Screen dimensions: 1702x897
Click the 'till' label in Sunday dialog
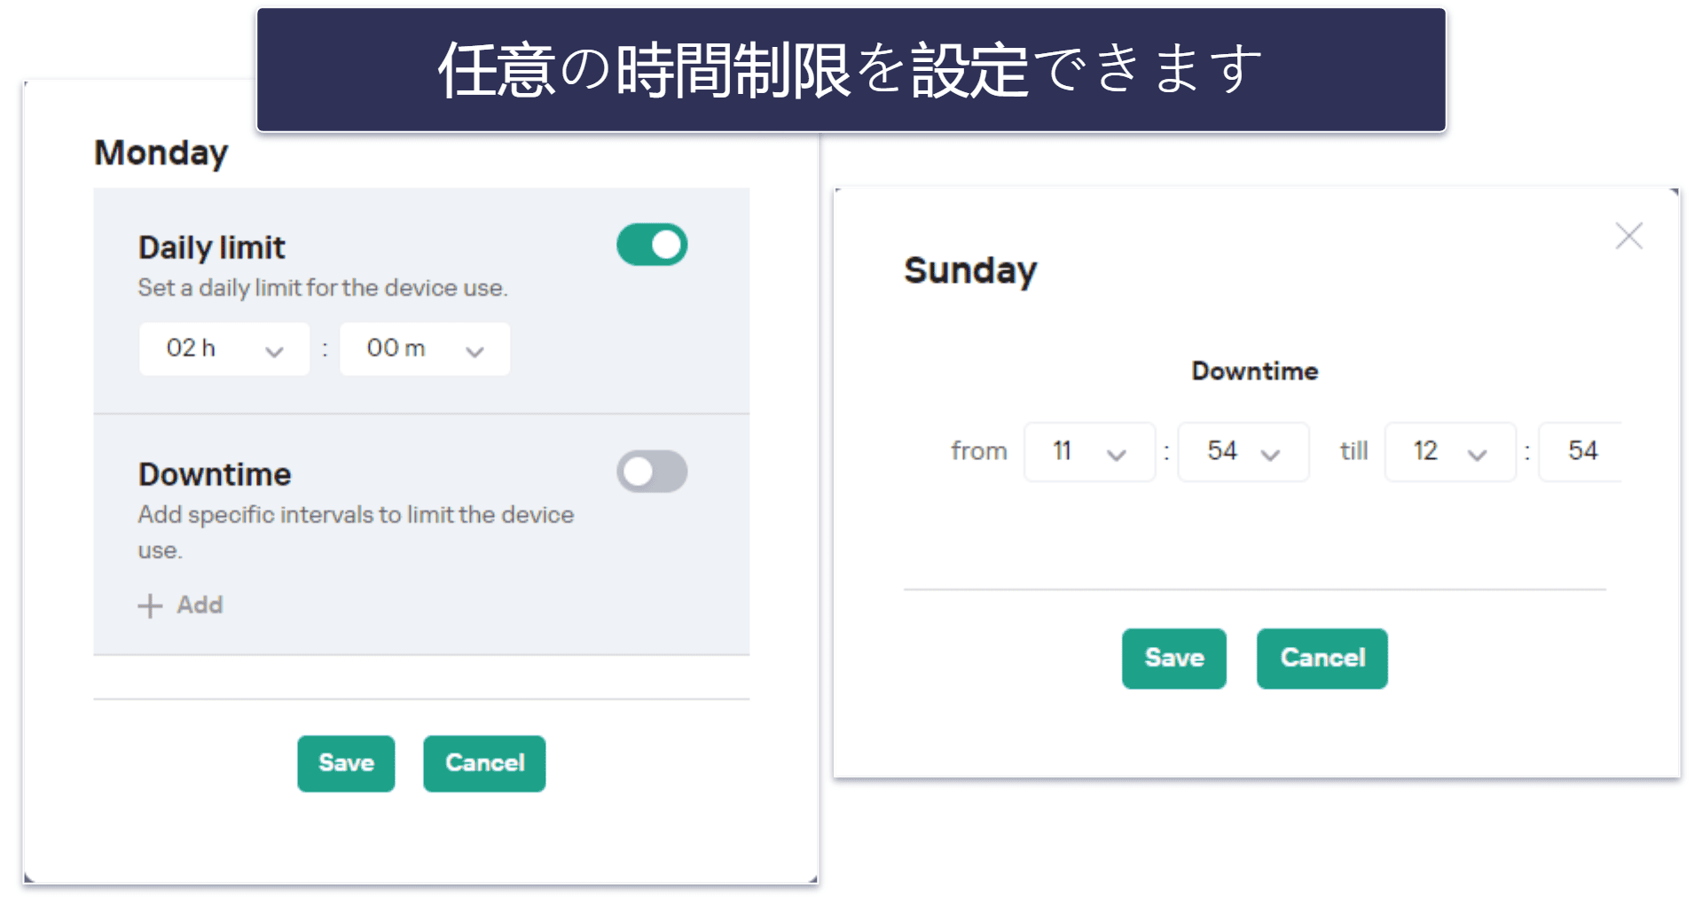(1353, 451)
